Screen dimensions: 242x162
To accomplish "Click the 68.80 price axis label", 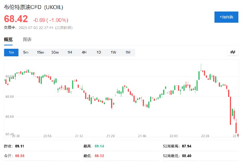I will [10, 97].
